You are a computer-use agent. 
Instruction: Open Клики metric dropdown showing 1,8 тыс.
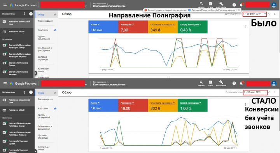(95, 103)
